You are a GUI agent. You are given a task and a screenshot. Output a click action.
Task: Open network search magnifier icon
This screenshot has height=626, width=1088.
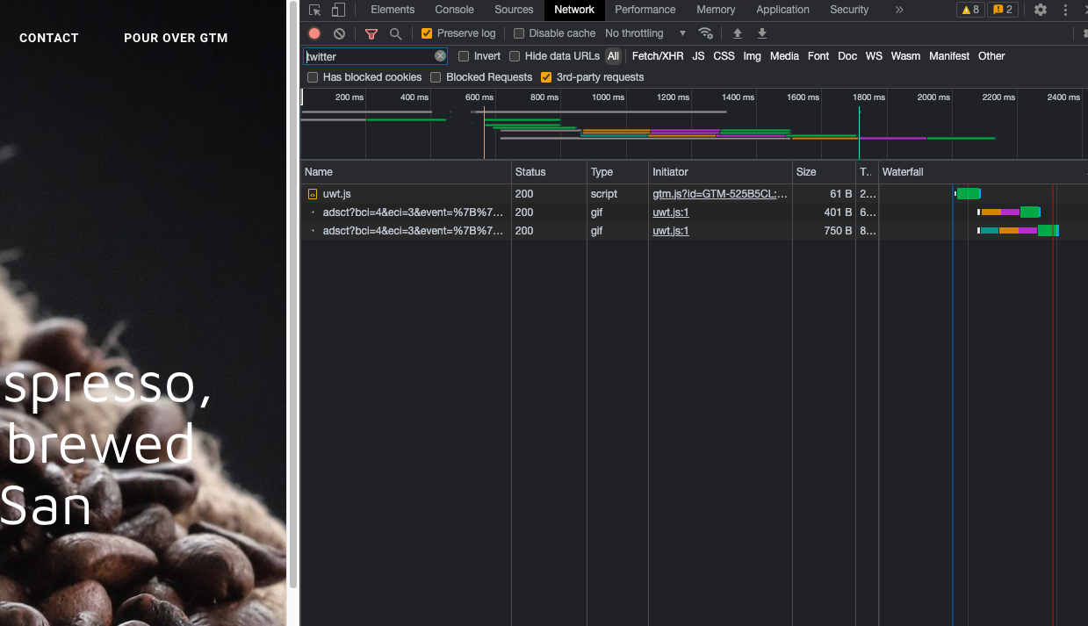click(396, 33)
